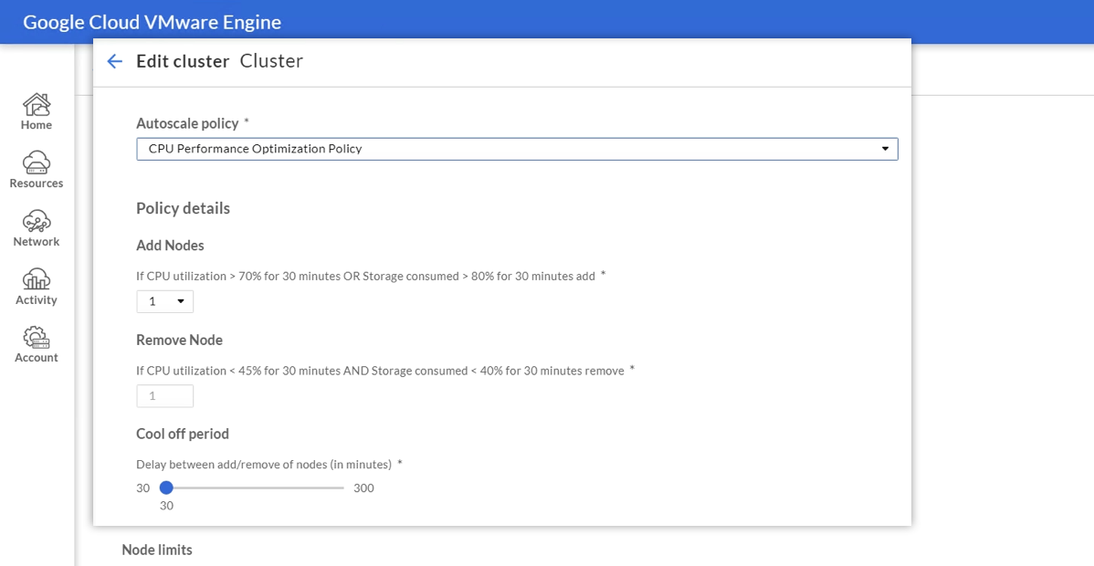Open the Network icon in sidebar
The height and width of the screenshot is (566, 1094).
37,221
